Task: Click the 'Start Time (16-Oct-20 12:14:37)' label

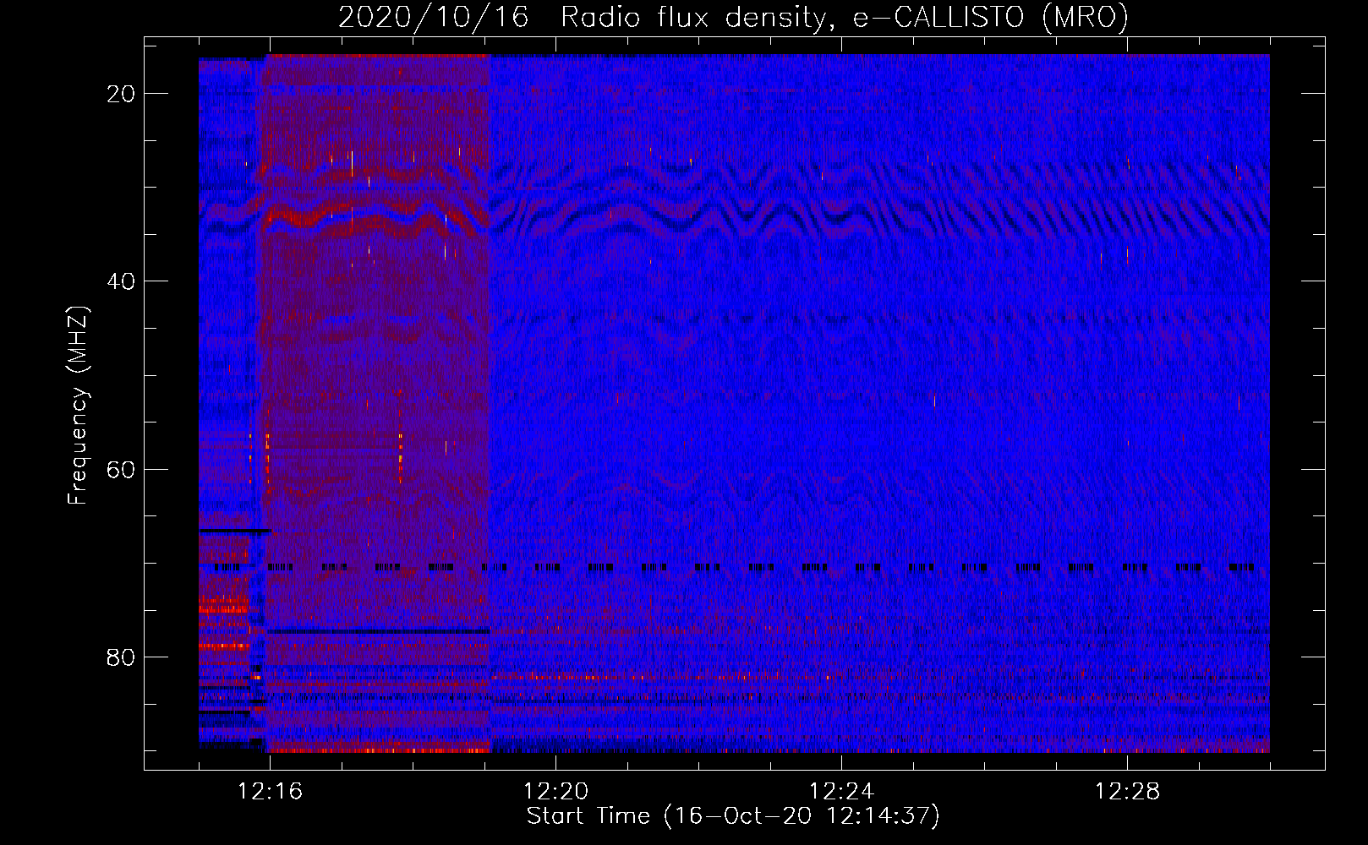Action: (733, 816)
